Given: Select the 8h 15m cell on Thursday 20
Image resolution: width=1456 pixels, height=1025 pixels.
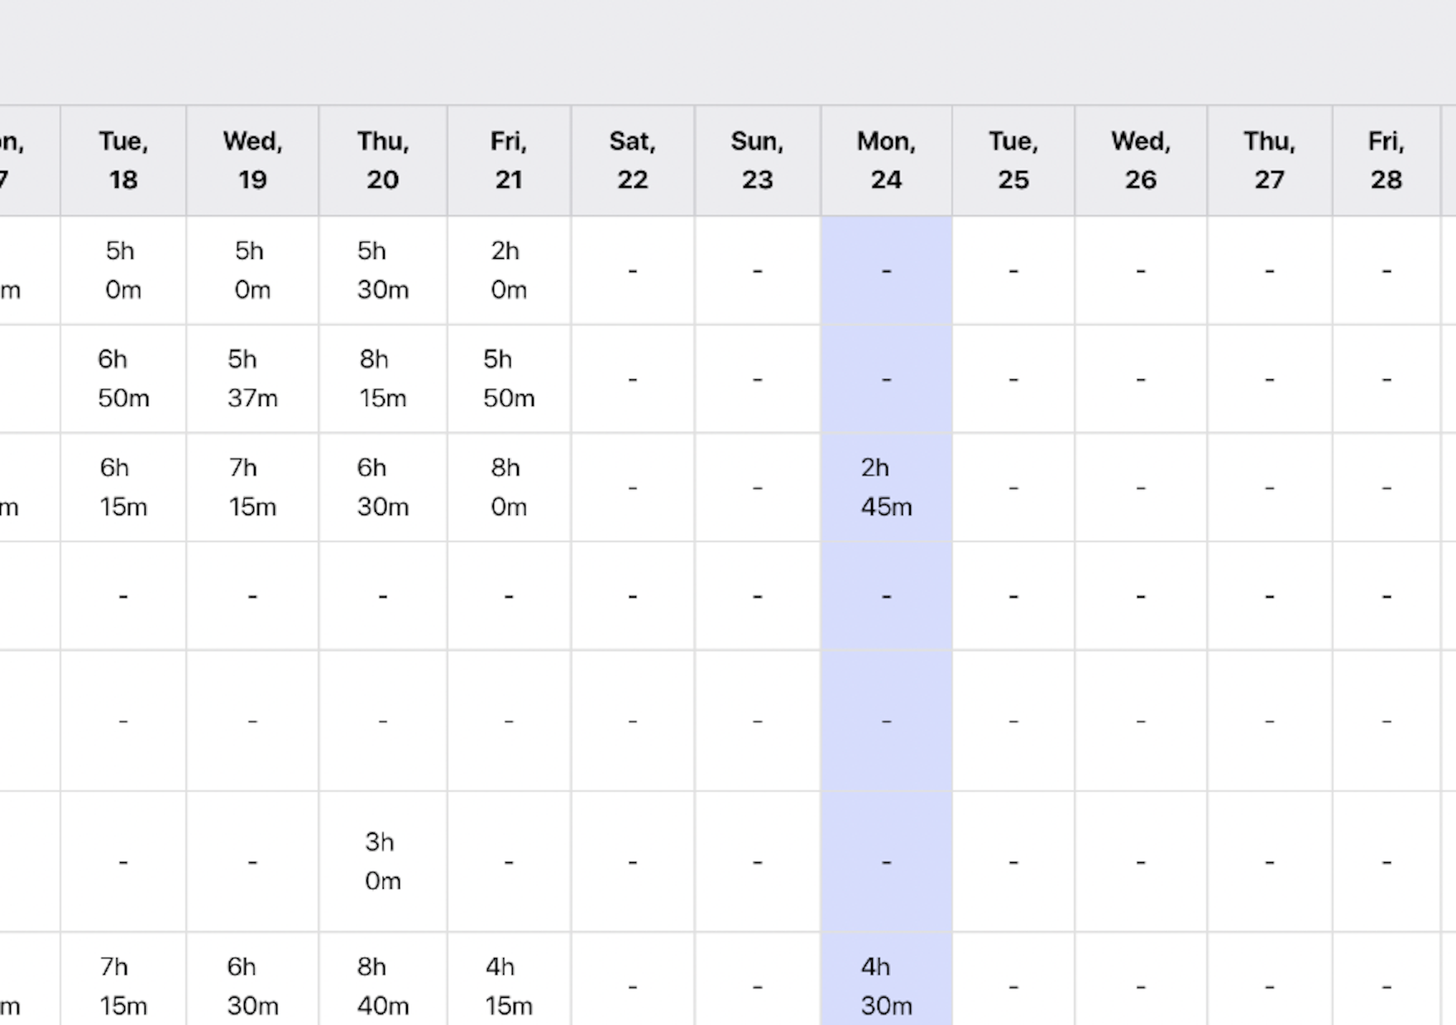Looking at the screenshot, I should (x=383, y=379).
